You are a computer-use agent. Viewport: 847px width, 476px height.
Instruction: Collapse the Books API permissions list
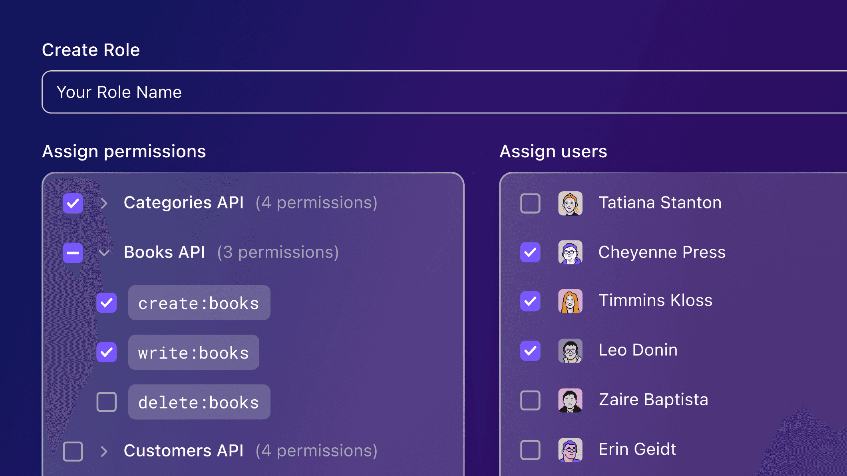(105, 253)
